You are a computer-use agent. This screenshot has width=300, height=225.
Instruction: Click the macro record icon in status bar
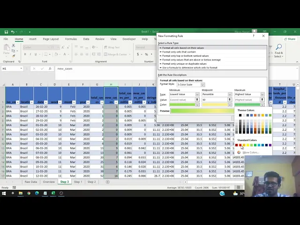[14, 187]
